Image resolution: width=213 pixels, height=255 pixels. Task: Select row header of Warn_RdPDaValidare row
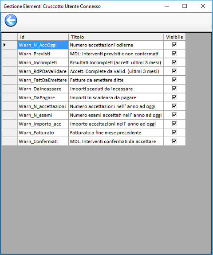click(9, 71)
